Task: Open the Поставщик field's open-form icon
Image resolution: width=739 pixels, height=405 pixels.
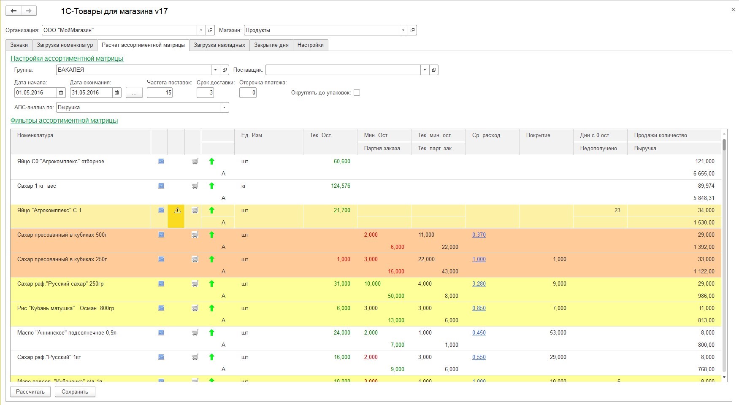Action: [434, 70]
